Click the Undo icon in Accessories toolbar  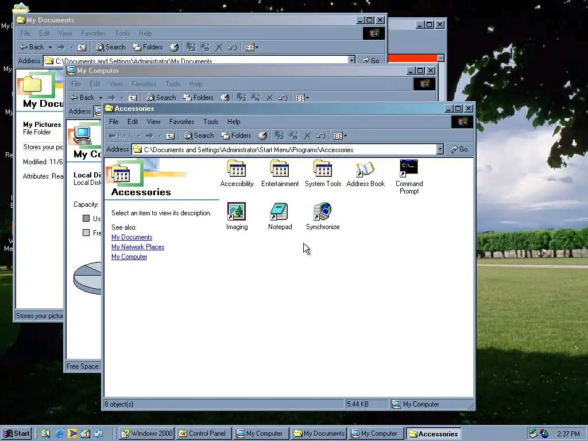tap(320, 136)
